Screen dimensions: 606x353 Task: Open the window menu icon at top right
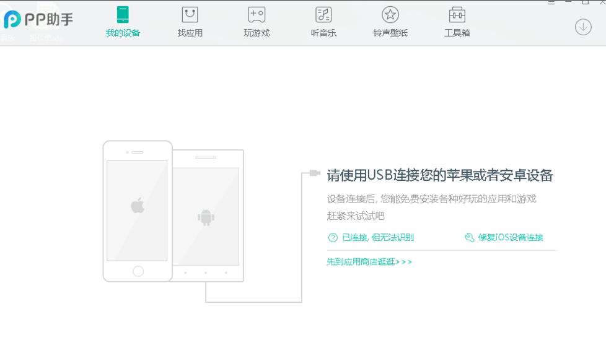tap(551, 2)
